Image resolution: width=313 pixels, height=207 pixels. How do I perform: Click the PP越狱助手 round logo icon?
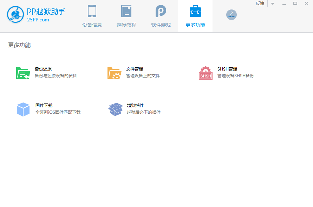pos(15,14)
